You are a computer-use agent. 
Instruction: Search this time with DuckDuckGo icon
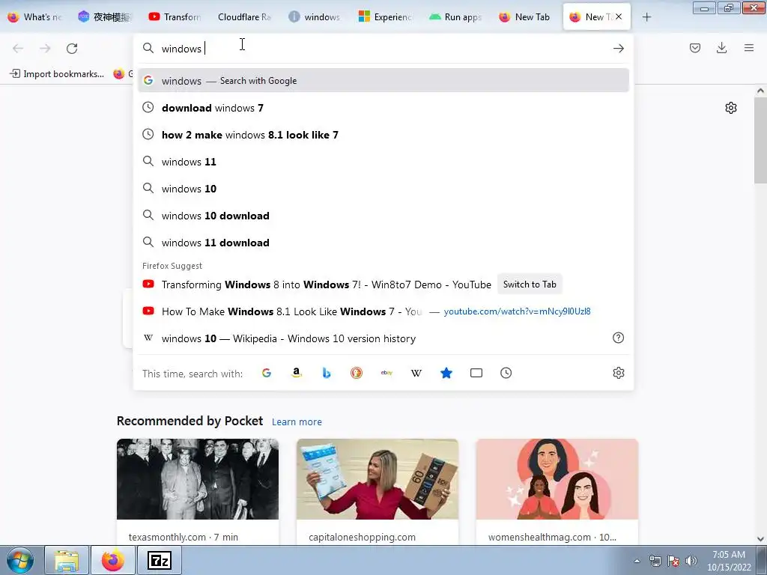tap(357, 373)
